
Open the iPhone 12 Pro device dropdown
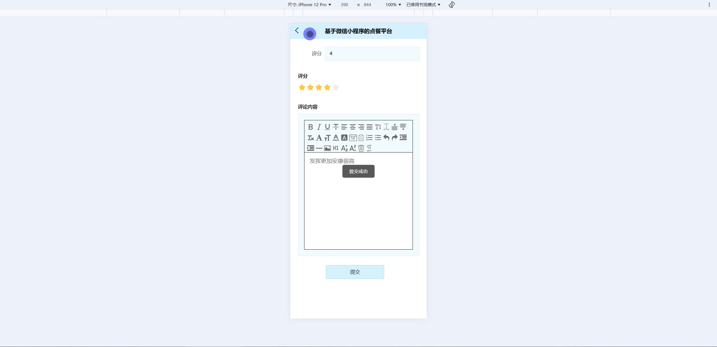[x=309, y=5]
